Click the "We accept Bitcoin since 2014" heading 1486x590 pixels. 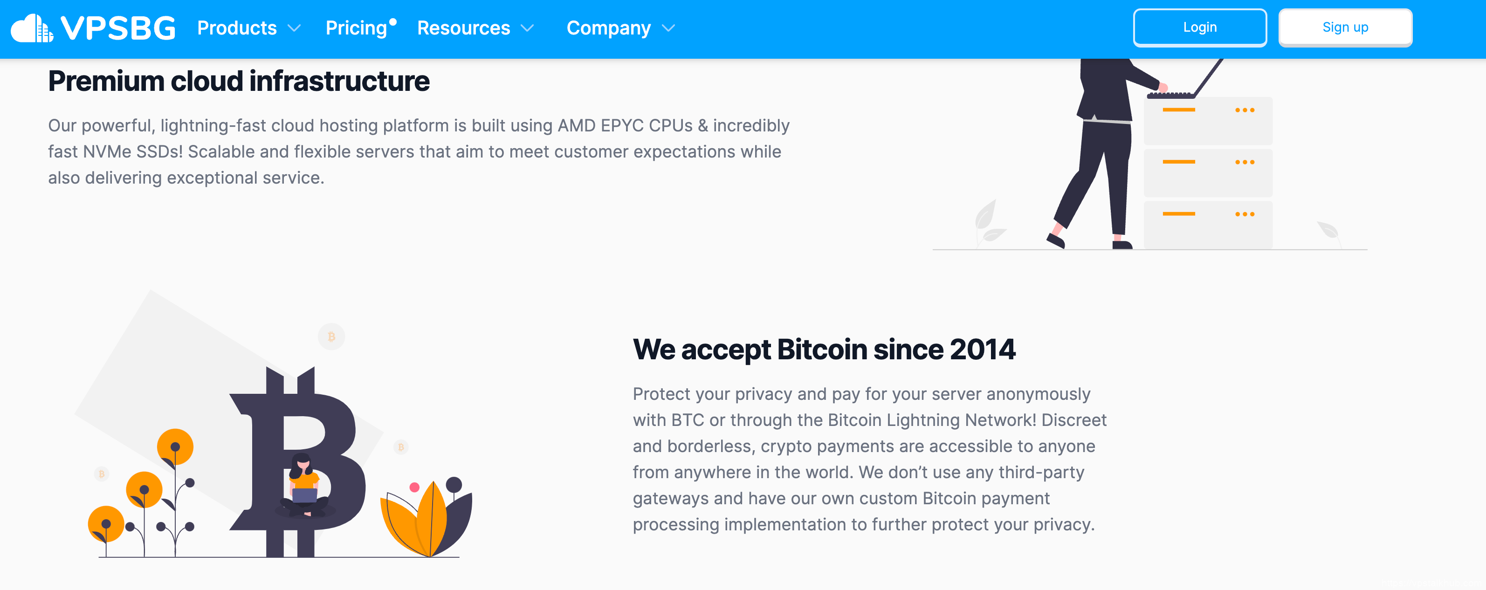[x=824, y=350]
